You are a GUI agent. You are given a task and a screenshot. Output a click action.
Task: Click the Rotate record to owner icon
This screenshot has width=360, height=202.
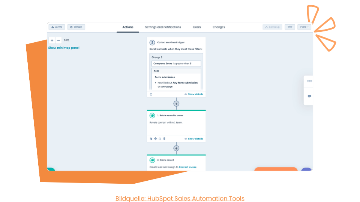[x=152, y=116]
